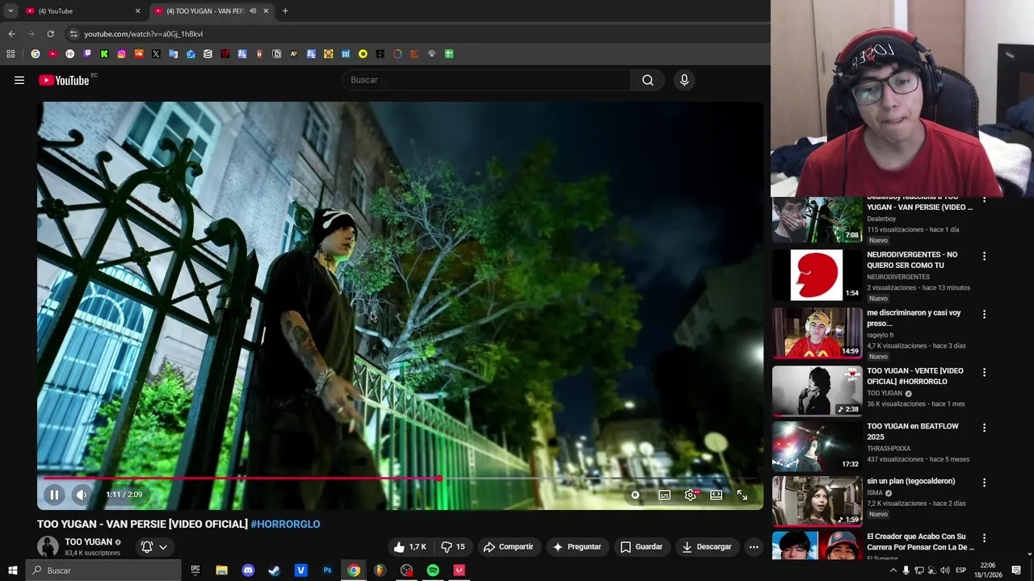The height and width of the screenshot is (581, 1034).
Task: Open more actions menu under video
Action: pyautogui.click(x=754, y=547)
